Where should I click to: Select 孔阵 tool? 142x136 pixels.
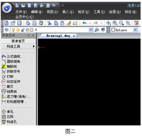point(10,117)
